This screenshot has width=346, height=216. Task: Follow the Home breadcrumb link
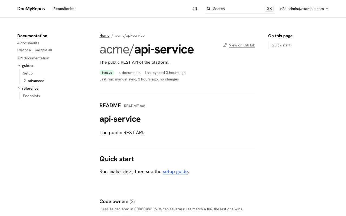click(x=104, y=35)
